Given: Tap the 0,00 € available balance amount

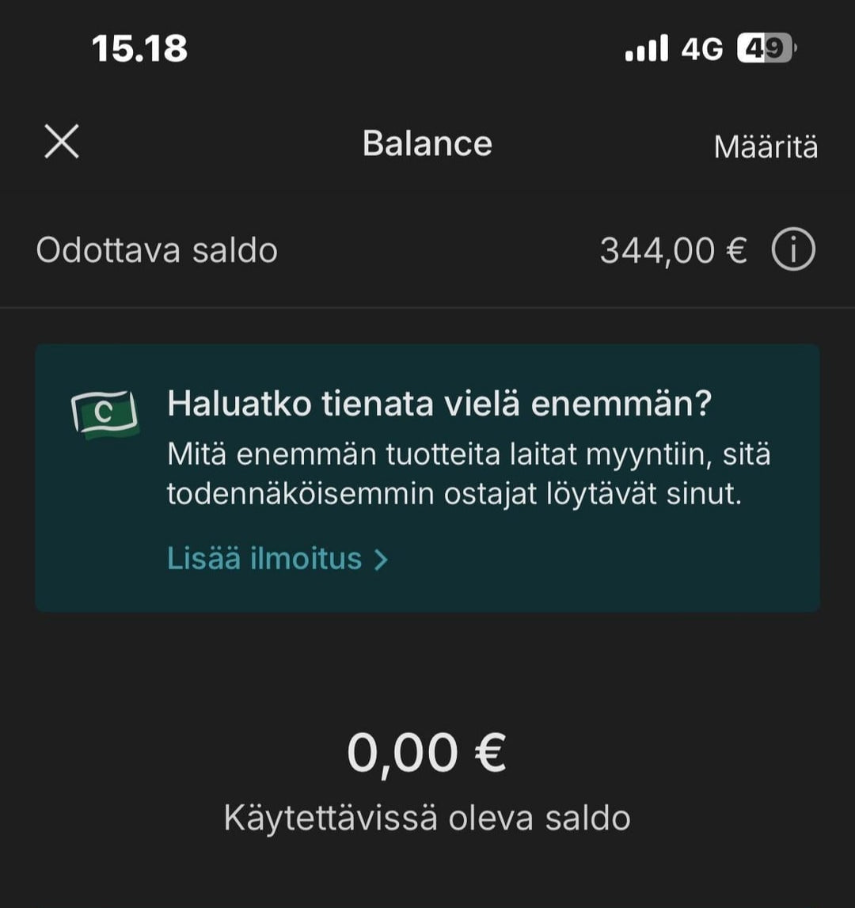Looking at the screenshot, I should (427, 752).
